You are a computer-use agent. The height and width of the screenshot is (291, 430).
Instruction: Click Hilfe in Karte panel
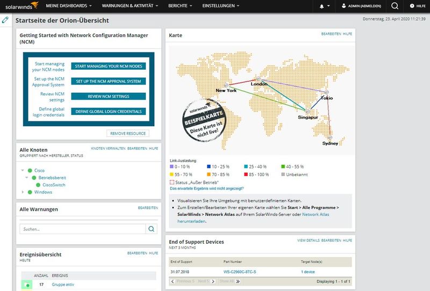(347, 34)
